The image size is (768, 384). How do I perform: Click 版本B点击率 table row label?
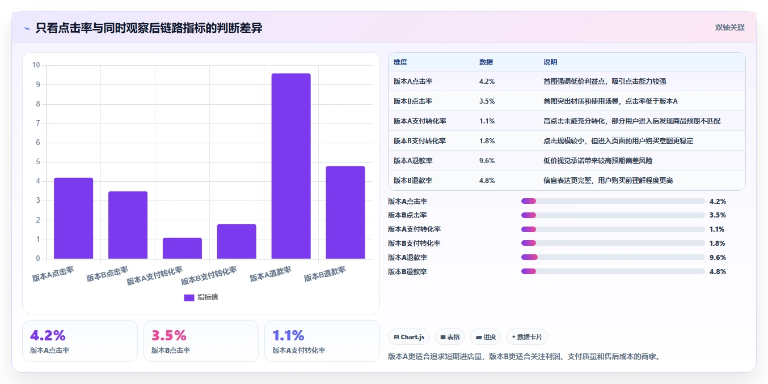click(x=413, y=101)
